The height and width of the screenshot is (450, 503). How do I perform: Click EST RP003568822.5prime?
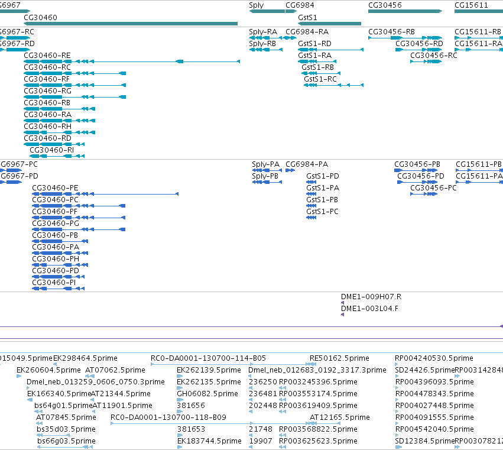[318, 429]
